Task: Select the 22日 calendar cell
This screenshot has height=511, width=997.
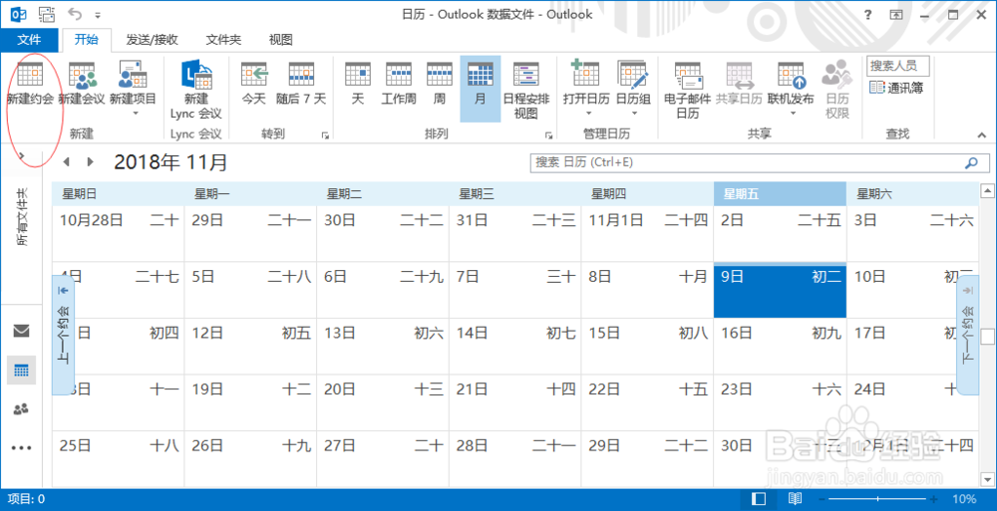Action: 647,403
